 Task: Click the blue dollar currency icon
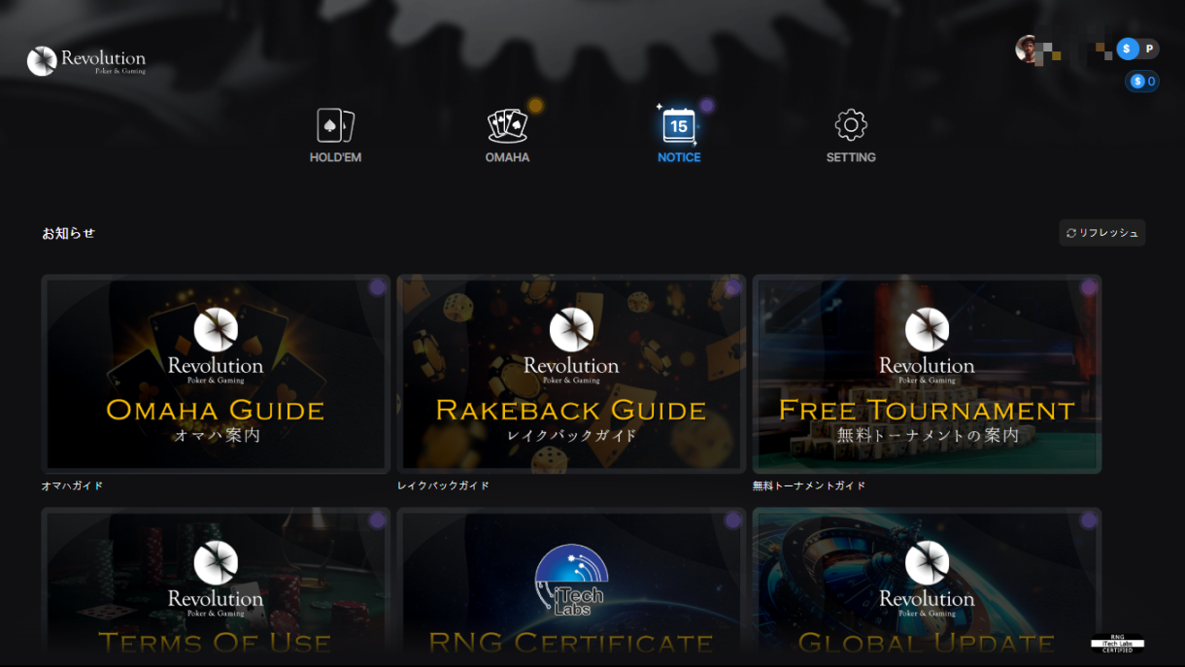coord(1127,49)
